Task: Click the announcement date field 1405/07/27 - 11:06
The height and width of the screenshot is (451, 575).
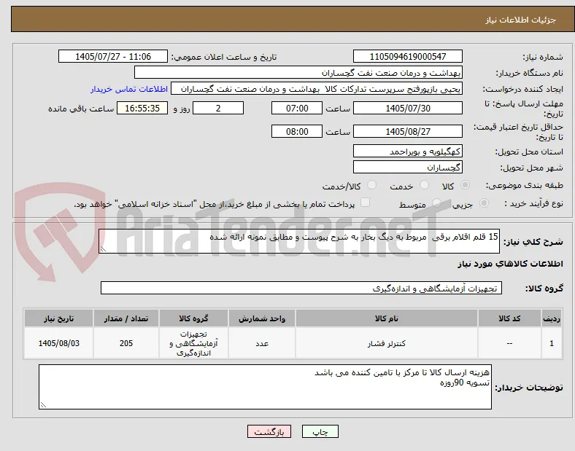Action: 113,56
